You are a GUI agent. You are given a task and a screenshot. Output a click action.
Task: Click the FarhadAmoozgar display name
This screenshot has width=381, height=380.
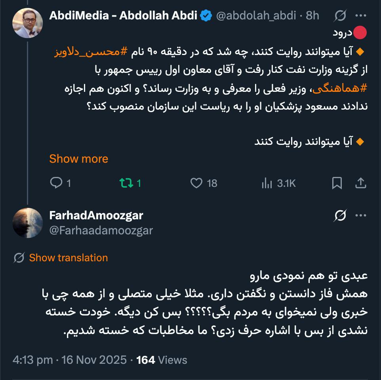point(96,215)
